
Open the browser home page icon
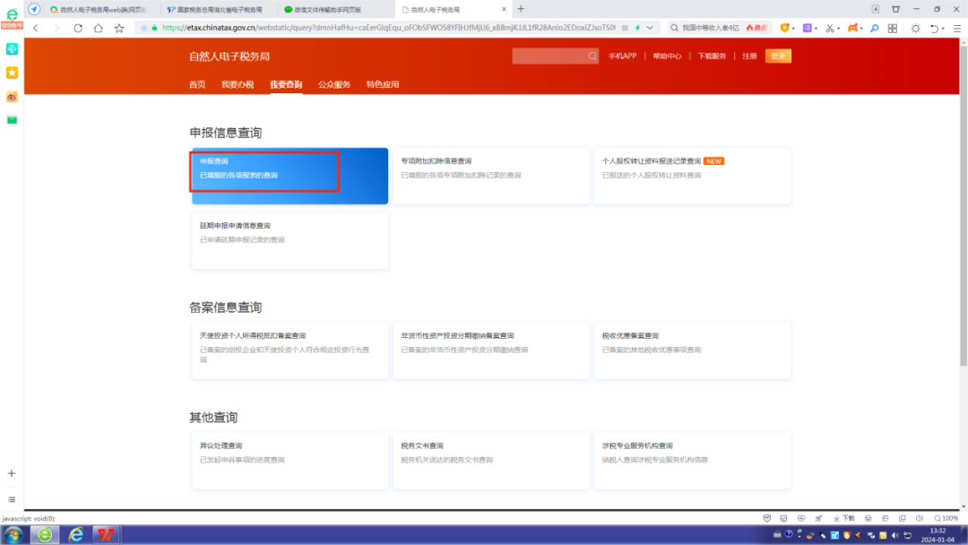[x=99, y=28]
